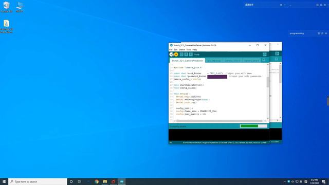Click the New sketch toolbar icon

coord(181,54)
